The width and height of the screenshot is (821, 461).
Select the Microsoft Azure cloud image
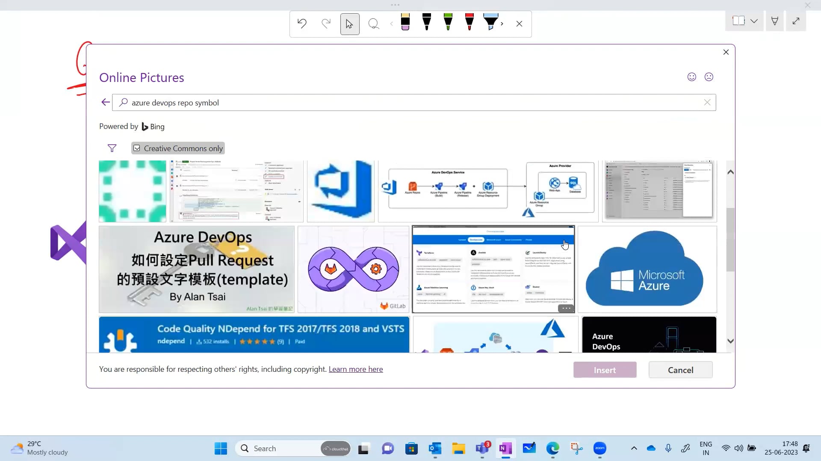coord(647,269)
